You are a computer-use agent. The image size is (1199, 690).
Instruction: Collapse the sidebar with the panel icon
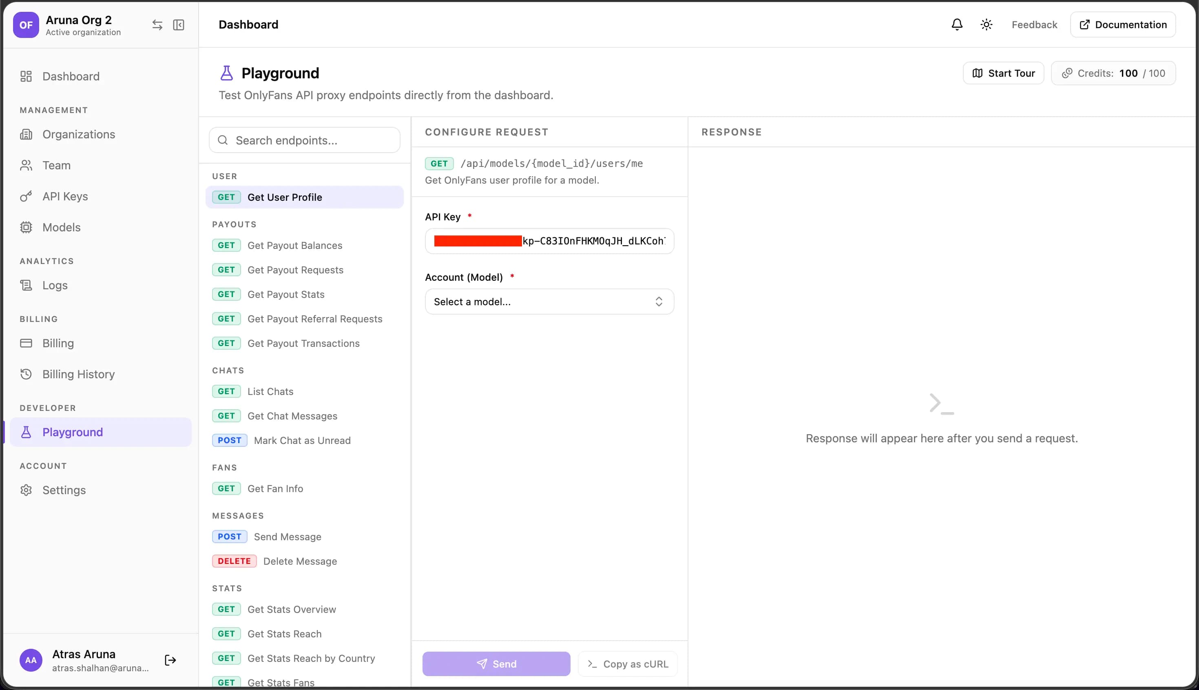pyautogui.click(x=179, y=24)
